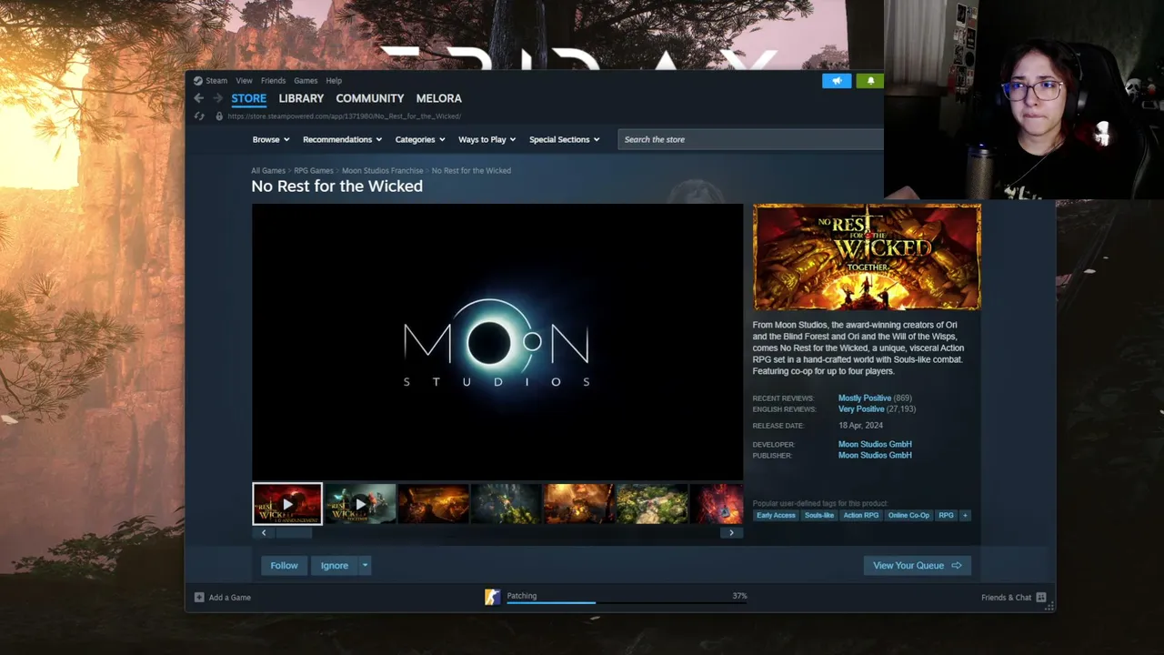Open the Steam logo menu
The width and height of the screenshot is (1164, 655).
198,81
